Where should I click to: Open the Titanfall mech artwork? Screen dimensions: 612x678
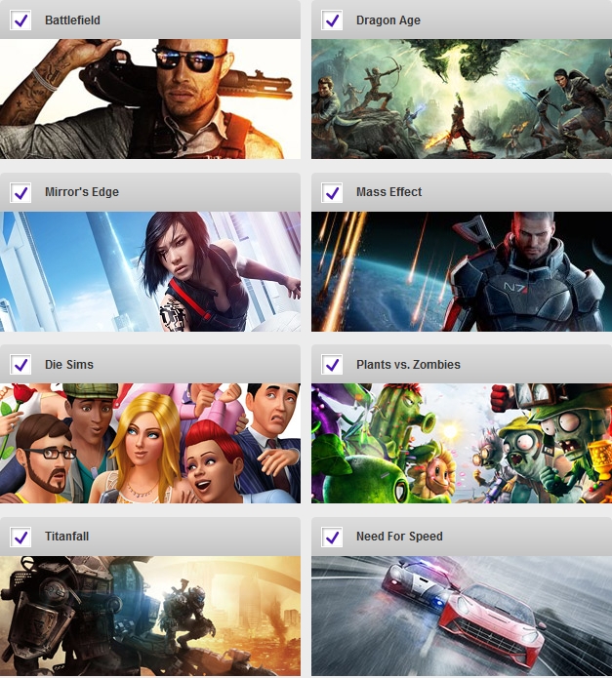[150, 616]
